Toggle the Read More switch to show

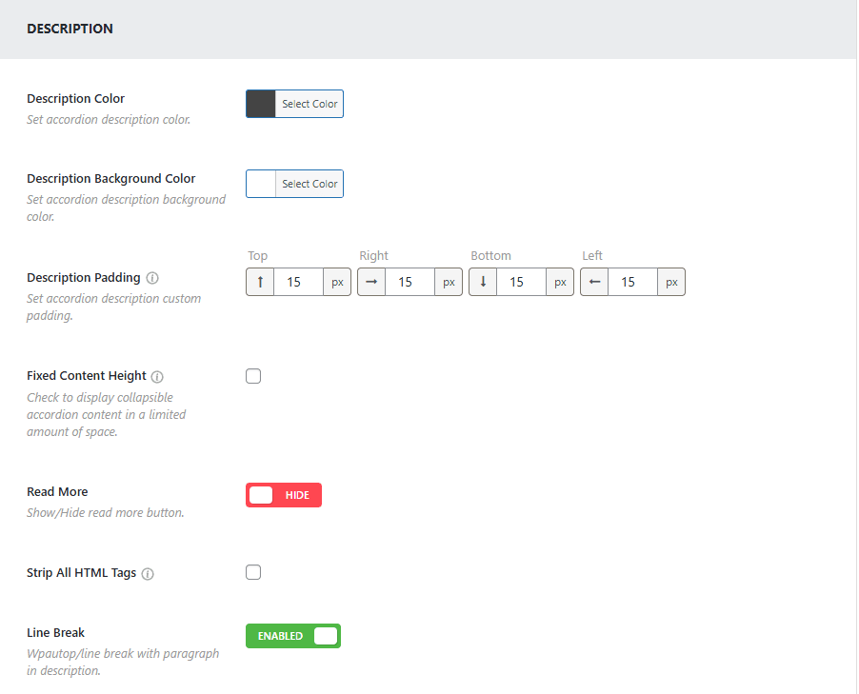pyautogui.click(x=284, y=495)
